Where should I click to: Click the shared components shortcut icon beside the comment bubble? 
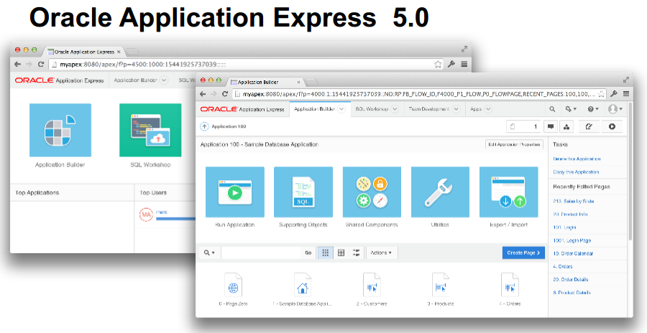click(x=566, y=127)
